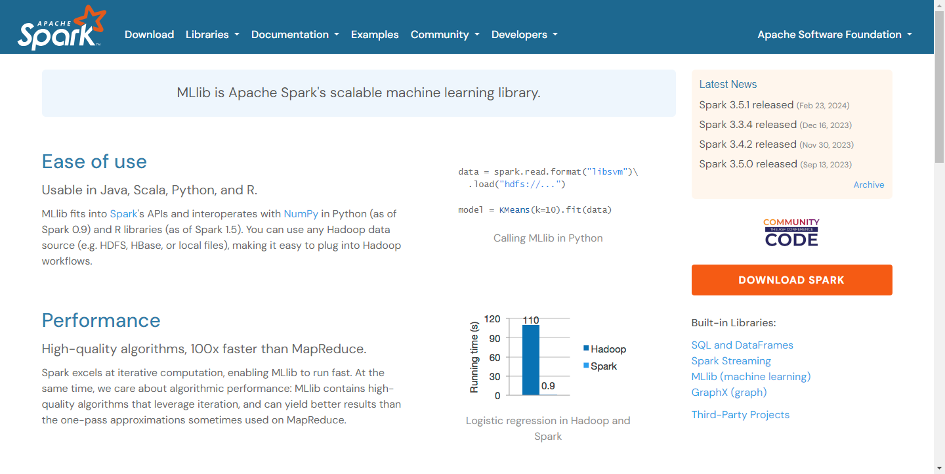This screenshot has width=945, height=474.
Task: Click the scrollbar up arrow
Action: pos(939,5)
